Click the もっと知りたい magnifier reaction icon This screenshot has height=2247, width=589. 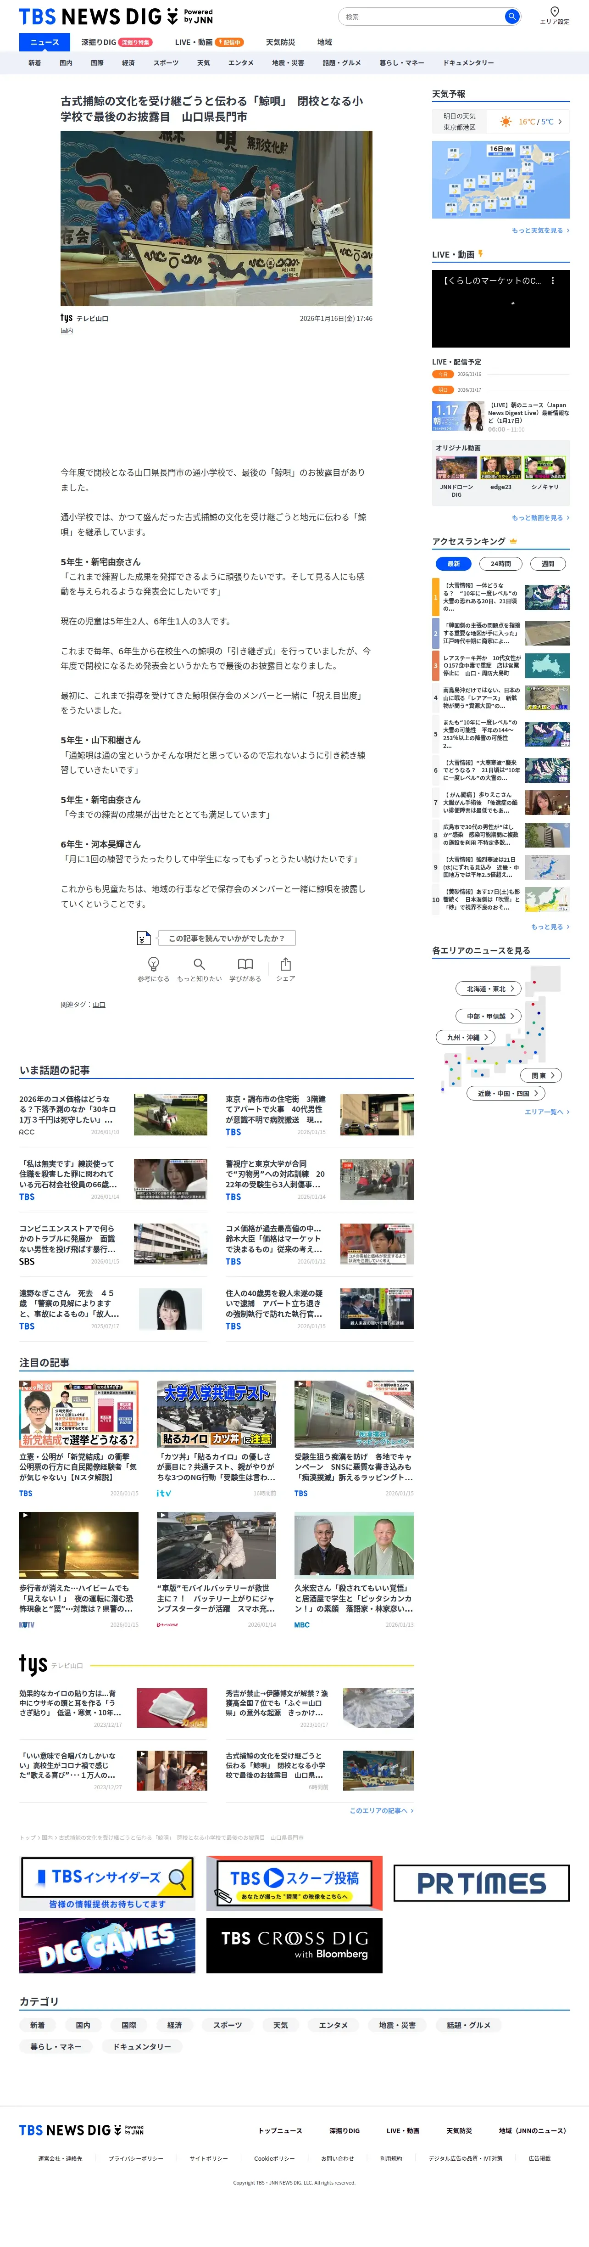tap(200, 964)
